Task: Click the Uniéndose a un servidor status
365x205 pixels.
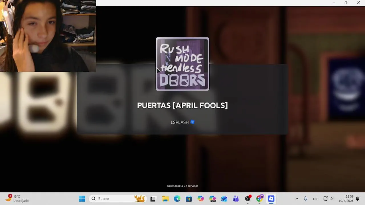Action: click(182, 186)
